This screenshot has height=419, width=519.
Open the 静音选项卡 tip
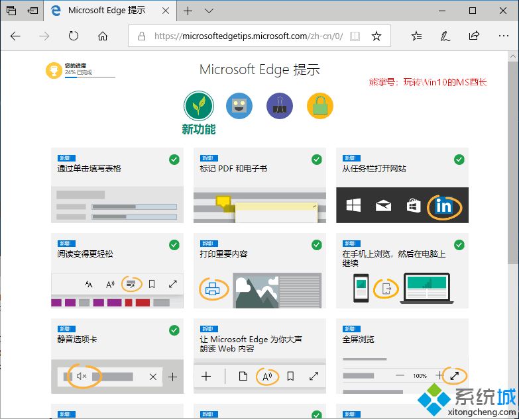pos(117,356)
